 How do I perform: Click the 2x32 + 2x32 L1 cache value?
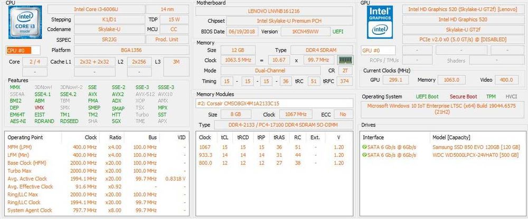95,62
